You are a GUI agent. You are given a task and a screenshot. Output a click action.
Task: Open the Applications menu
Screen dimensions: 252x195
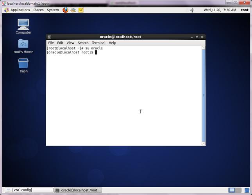pyautogui.click(x=17, y=10)
